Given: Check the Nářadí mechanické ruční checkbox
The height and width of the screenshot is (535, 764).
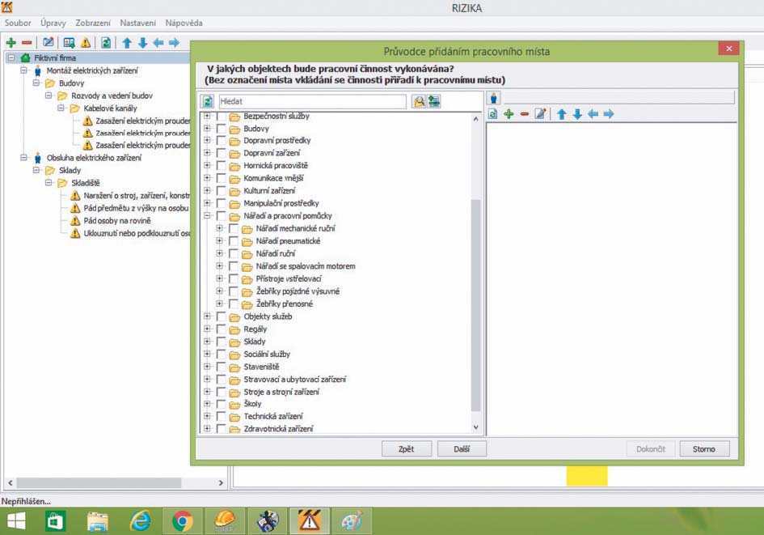Looking at the screenshot, I should point(234,228).
